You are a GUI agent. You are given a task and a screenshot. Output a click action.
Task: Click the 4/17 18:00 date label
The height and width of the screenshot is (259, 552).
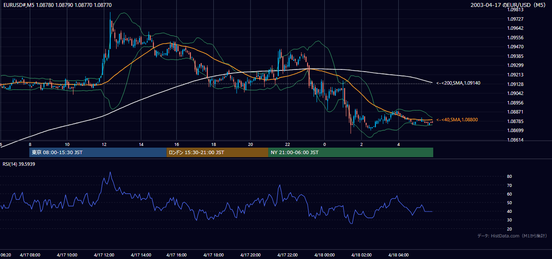[x=213, y=255]
